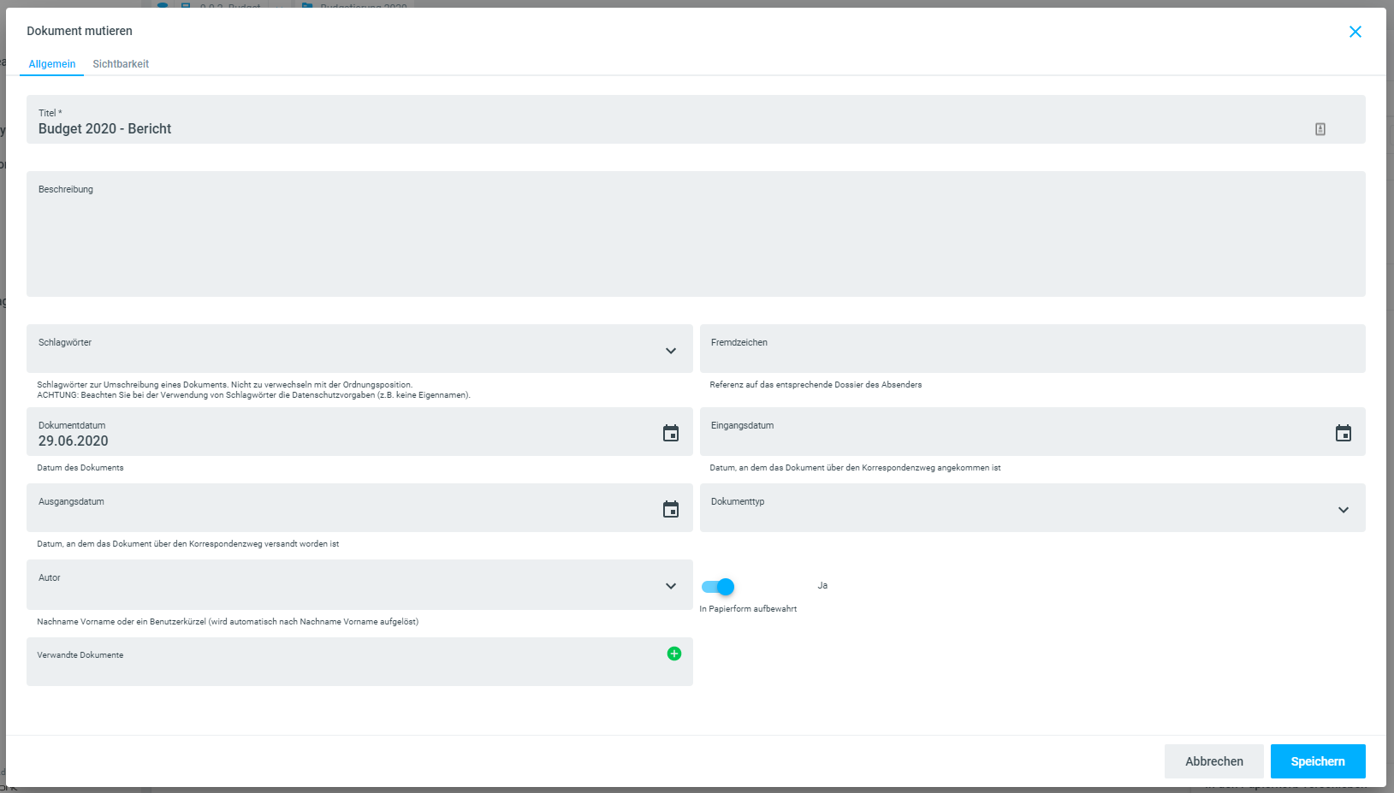Expand the Autor dropdown

click(x=671, y=586)
